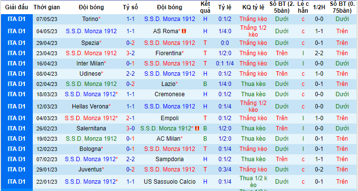Image resolution: width=358 pixels, height=191 pixels.
Task: Click 'Thắng 1/2 kèo' in AS Roma row
Action: 253,31
